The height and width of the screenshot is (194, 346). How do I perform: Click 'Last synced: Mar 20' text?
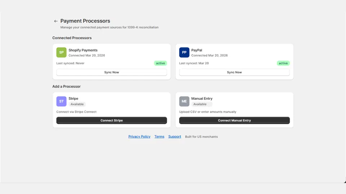[x=194, y=63]
